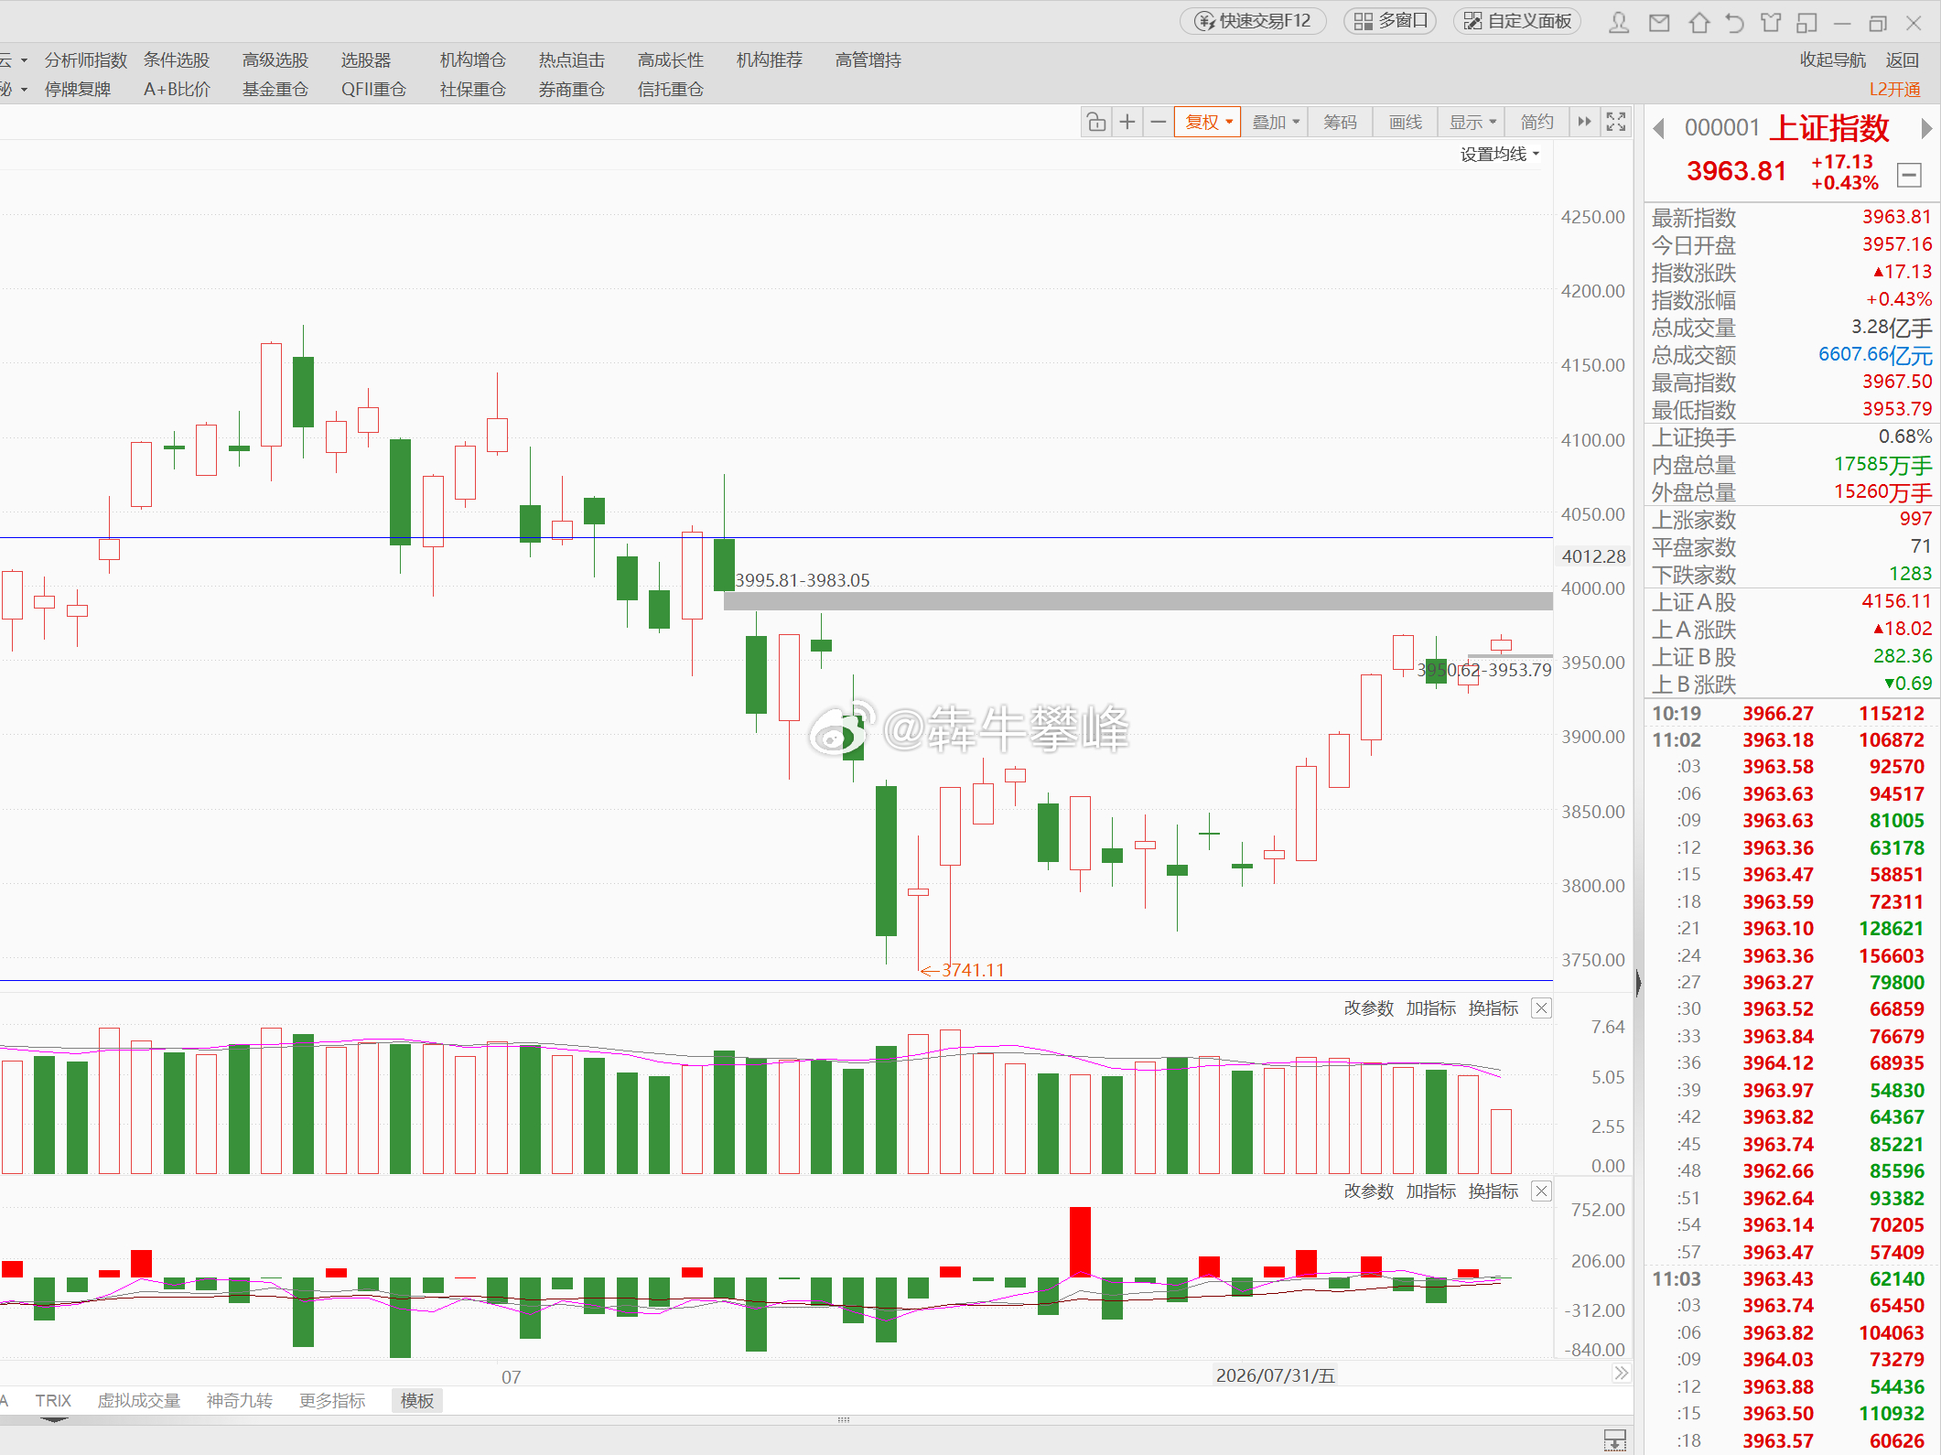1941x1455 pixels.
Task: Open 基金重仓 menu item
Action: [x=275, y=90]
